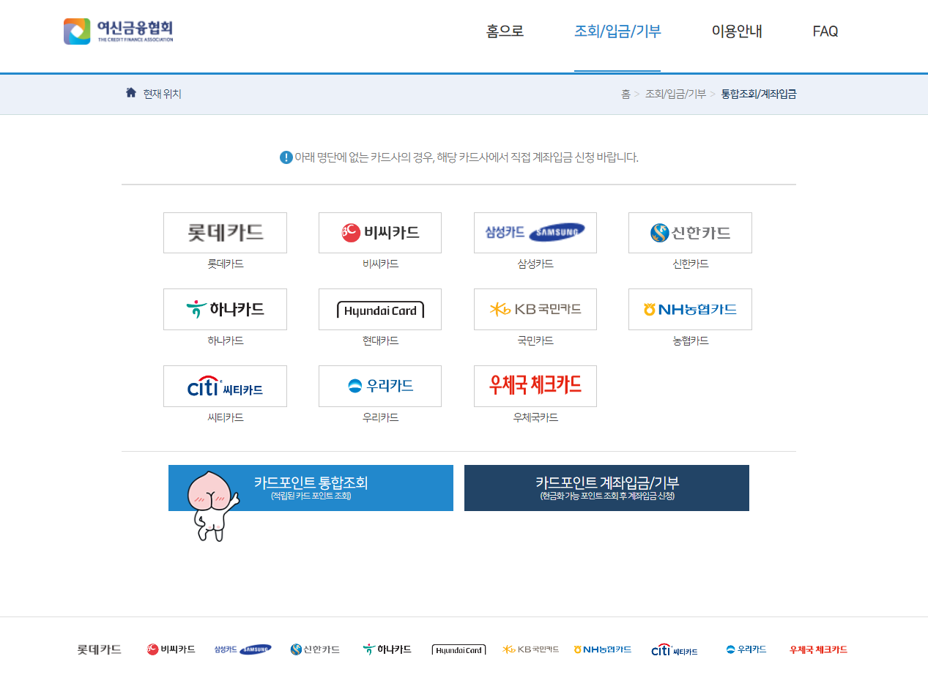The height and width of the screenshot is (678, 928).
Task: Select the KB국민카드 logo tile
Action: point(535,309)
